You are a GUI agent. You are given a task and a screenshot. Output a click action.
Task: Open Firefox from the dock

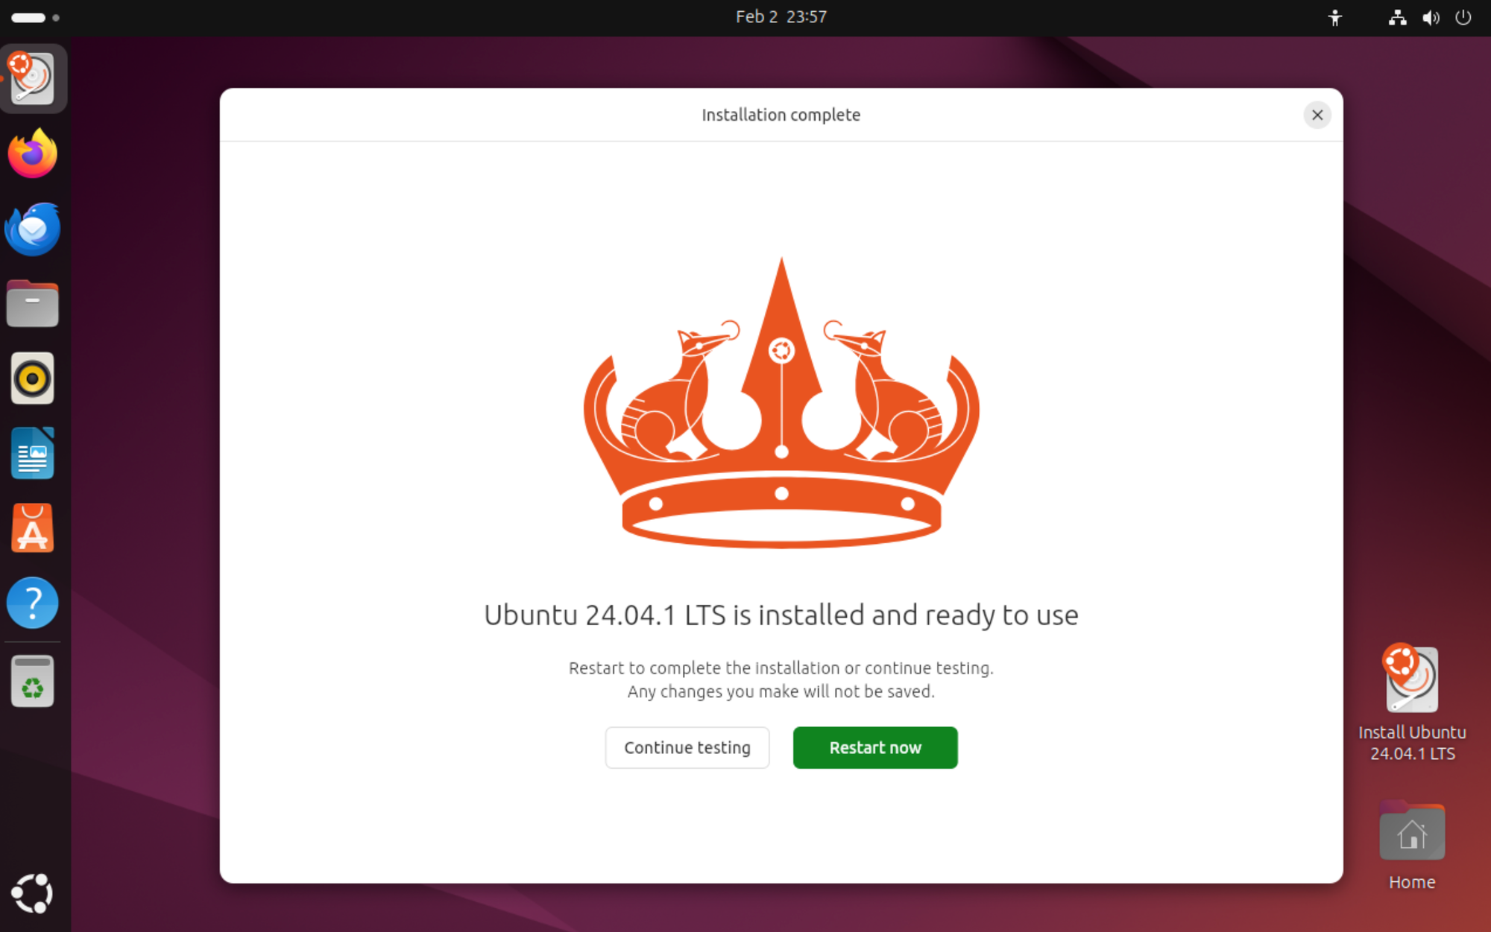33,154
